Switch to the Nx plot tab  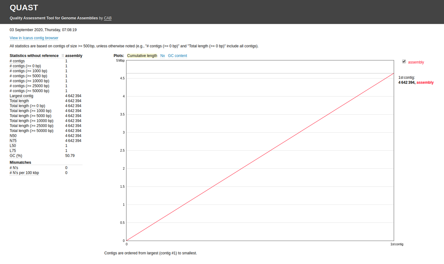pyautogui.click(x=162, y=56)
